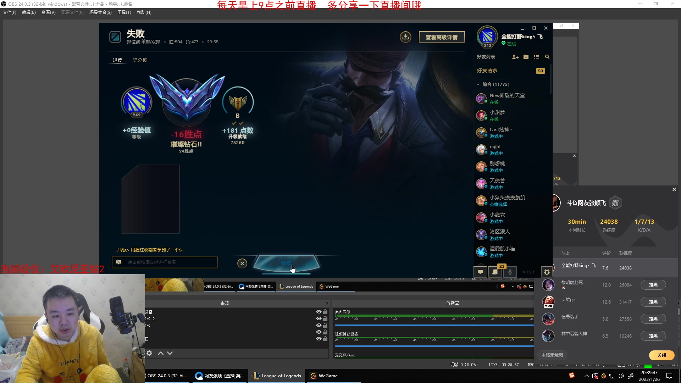This screenshot has width=681, height=383.
Task: Toggle visibility eye of the first OBS source
Action: tap(319, 312)
